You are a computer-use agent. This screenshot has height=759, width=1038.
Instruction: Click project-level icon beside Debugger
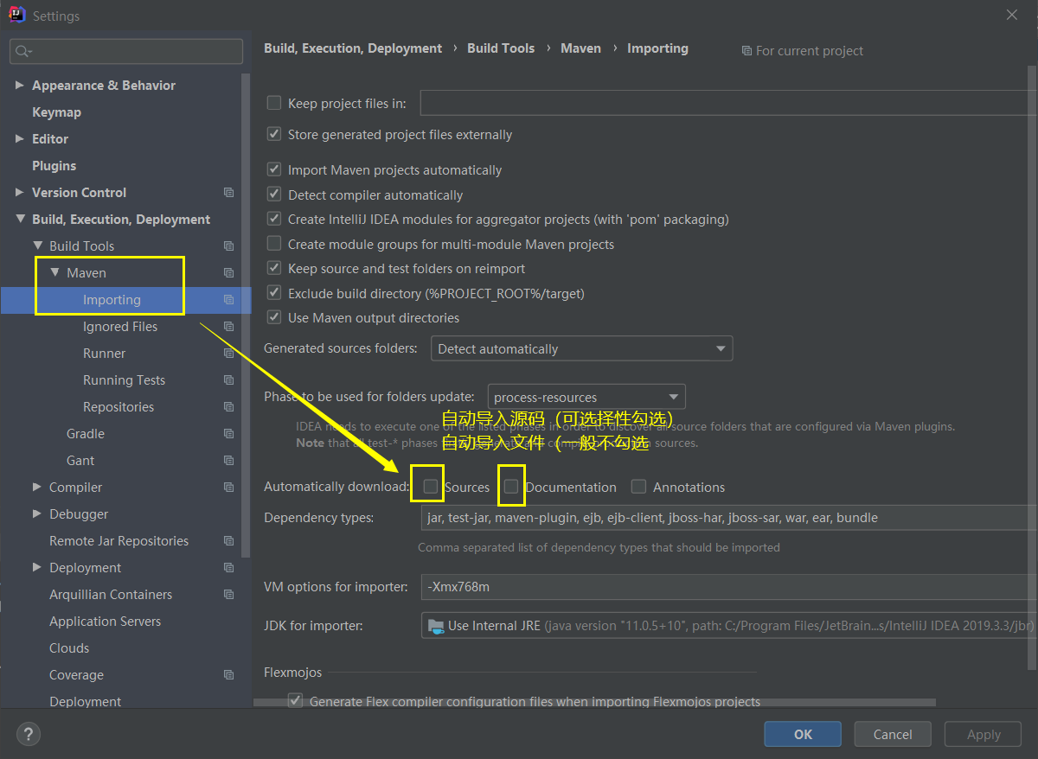point(228,514)
